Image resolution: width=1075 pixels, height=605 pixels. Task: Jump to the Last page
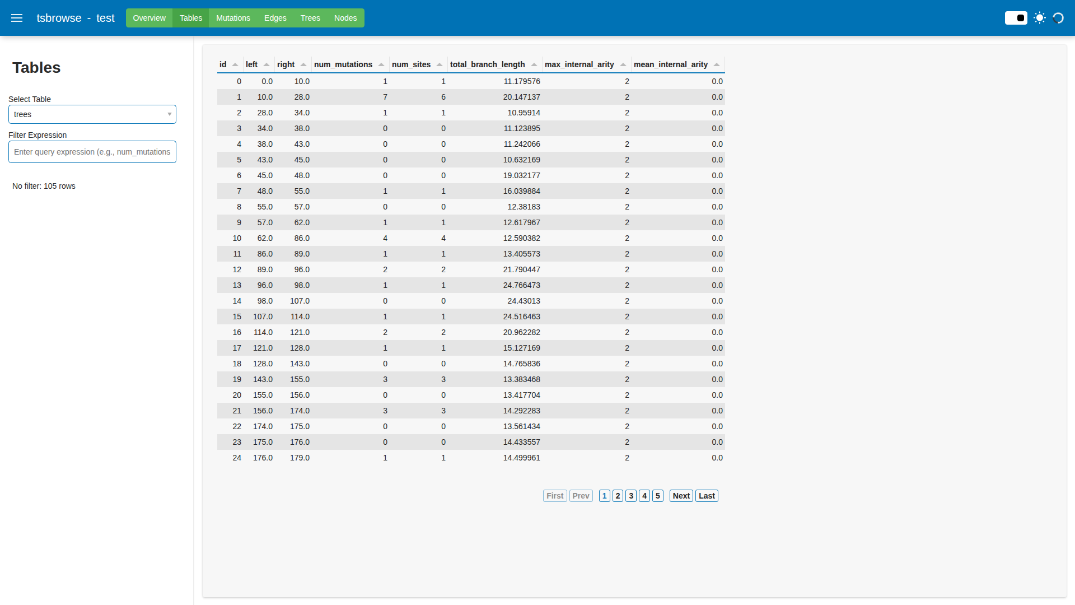point(707,496)
